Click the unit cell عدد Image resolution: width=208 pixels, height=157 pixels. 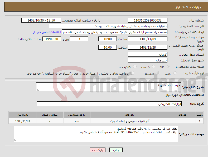click(77, 121)
